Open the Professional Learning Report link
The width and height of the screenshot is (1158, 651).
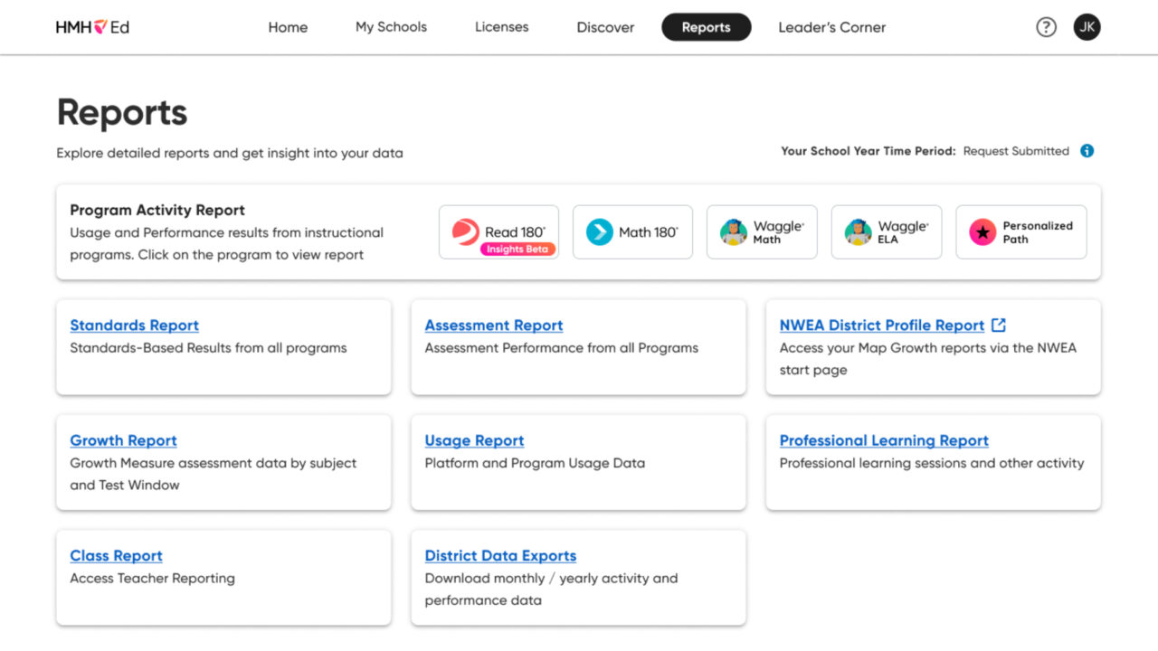point(884,440)
